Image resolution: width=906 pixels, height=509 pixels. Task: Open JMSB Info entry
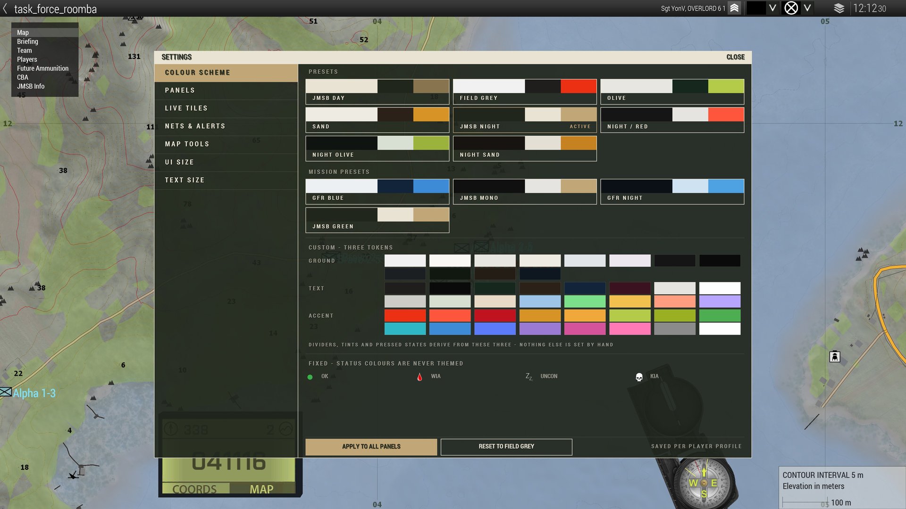(x=31, y=86)
